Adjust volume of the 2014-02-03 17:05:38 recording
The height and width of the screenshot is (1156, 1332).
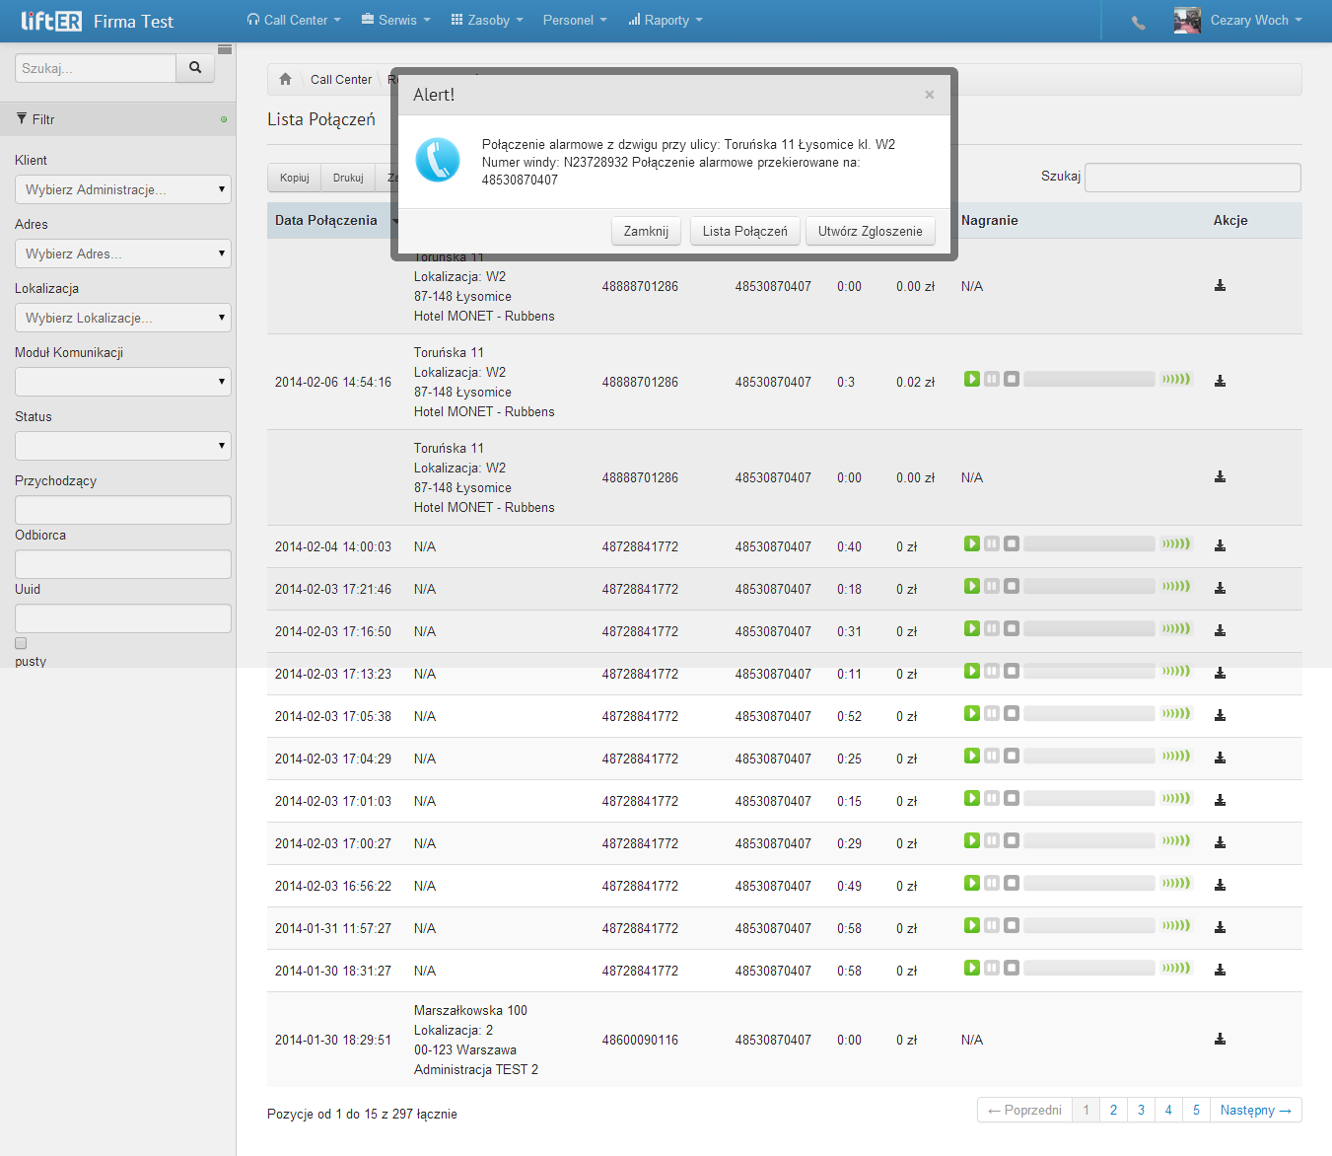(x=1176, y=713)
